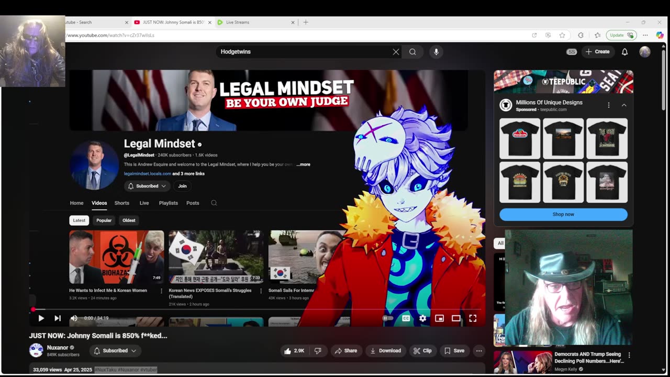Download the video
This screenshot has width=670, height=377.
point(386,351)
